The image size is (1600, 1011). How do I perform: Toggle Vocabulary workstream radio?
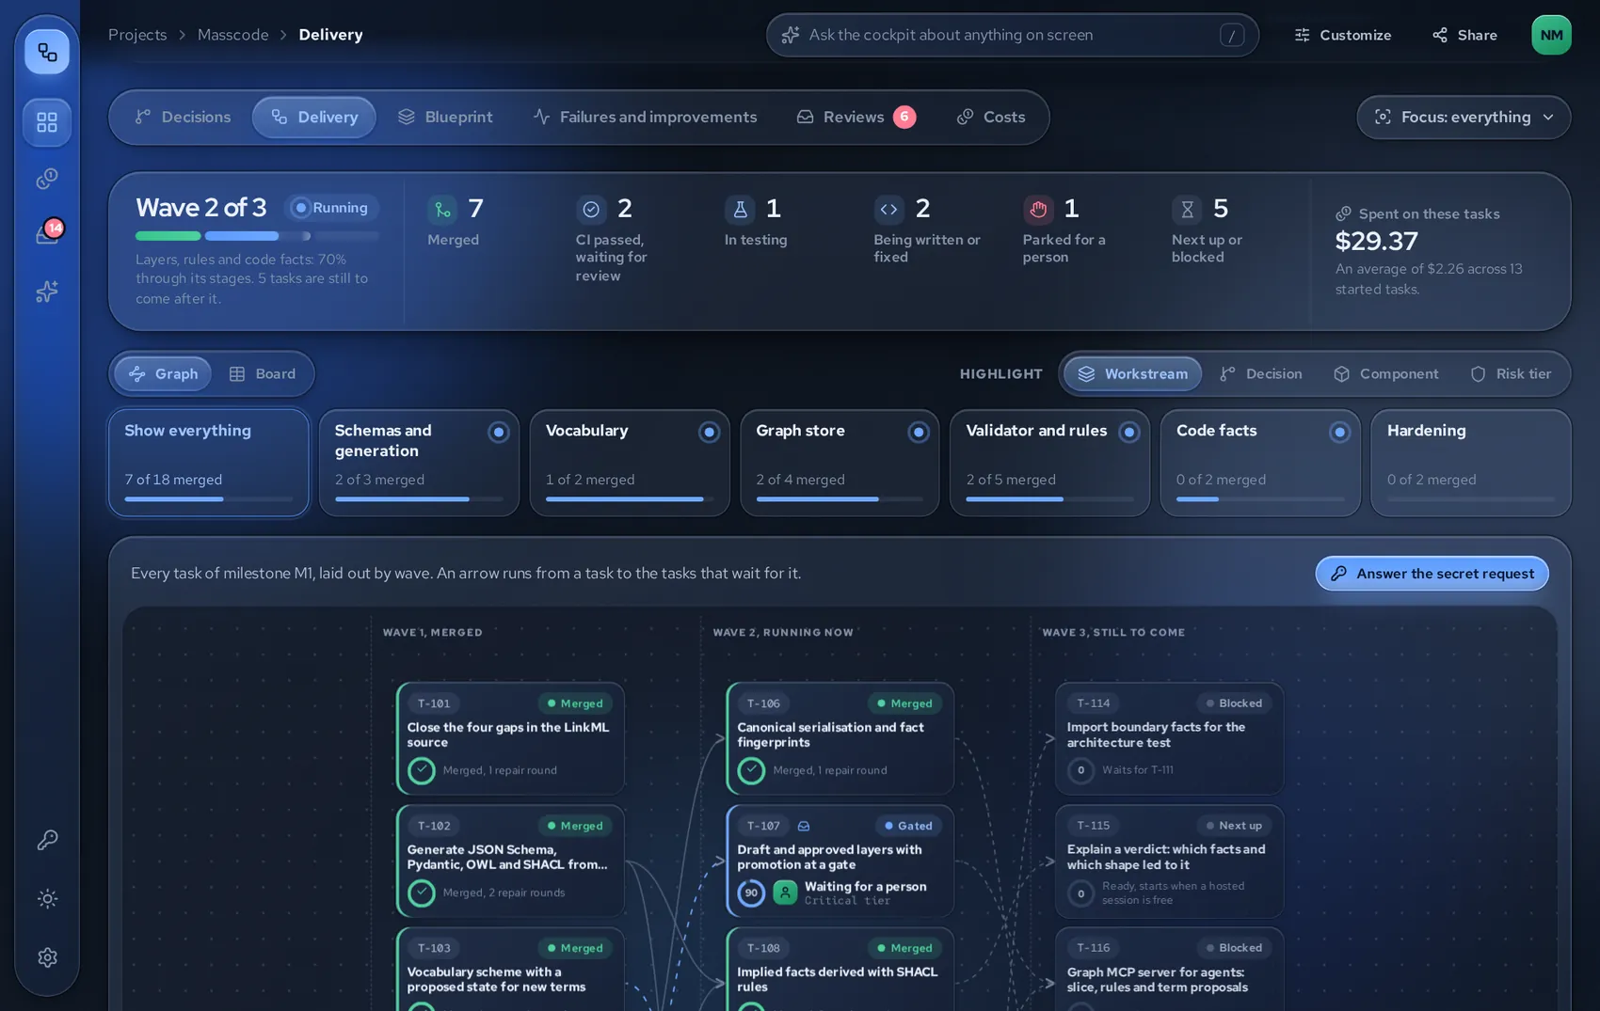tap(709, 432)
